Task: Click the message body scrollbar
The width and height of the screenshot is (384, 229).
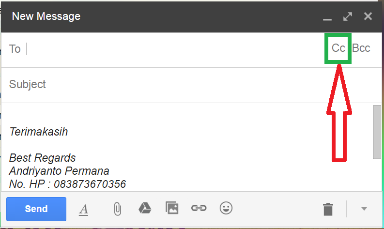Action: 376,132
